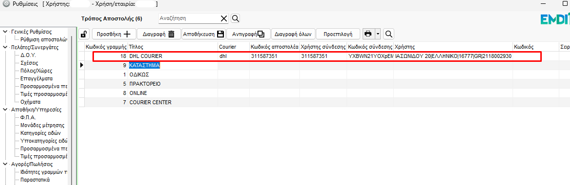Select the DHL COURIER row title

146,56
